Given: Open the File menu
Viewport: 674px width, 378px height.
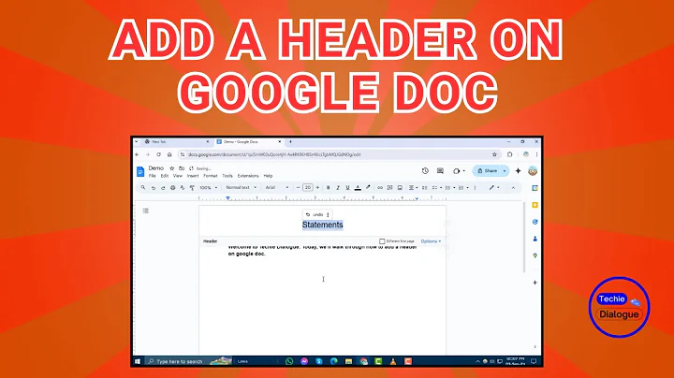Looking at the screenshot, I should tap(153, 176).
